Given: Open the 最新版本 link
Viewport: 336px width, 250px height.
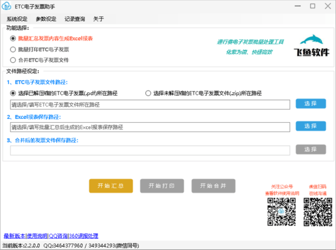Looking at the screenshot, I should [x=14, y=236].
